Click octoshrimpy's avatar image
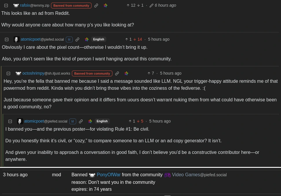This screenshot has height=196, width=281. point(18,73)
